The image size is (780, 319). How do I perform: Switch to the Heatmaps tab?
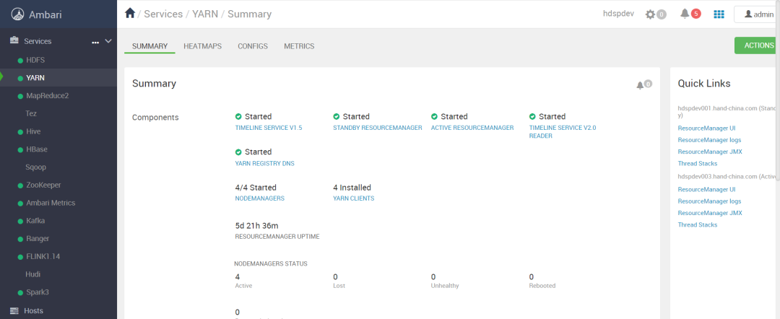[x=201, y=46]
